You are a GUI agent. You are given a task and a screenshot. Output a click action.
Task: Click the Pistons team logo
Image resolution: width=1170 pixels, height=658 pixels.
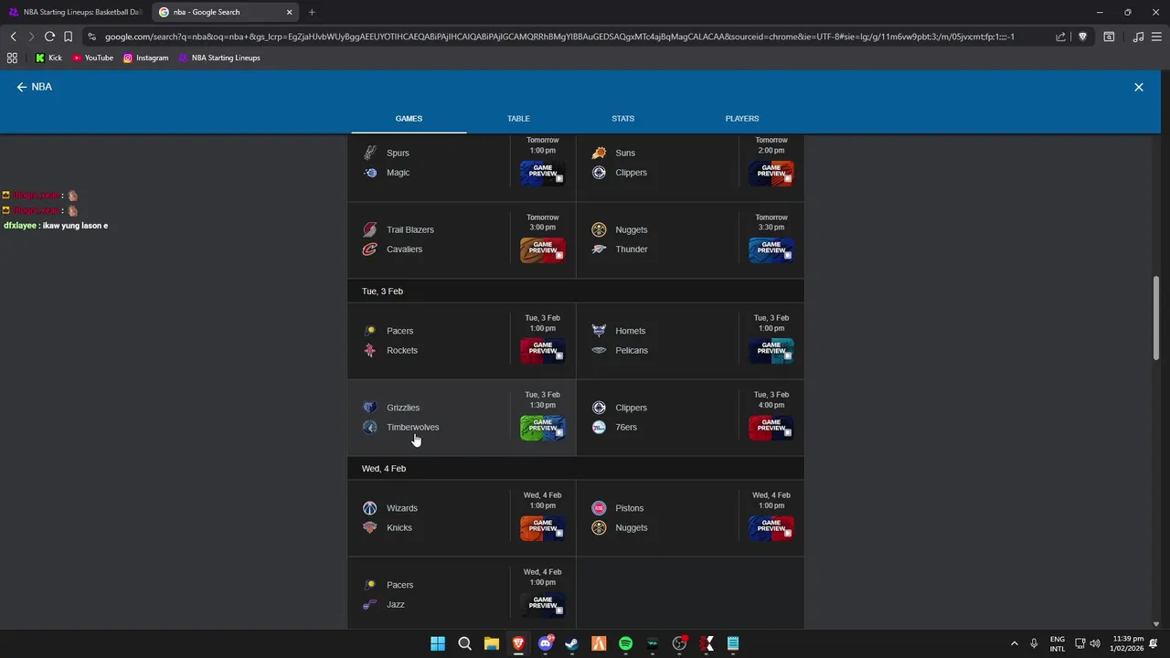coord(599,508)
